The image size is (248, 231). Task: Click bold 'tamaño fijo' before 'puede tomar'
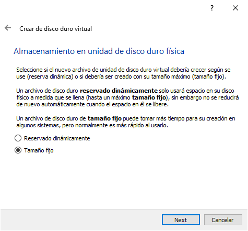[x=104, y=118]
